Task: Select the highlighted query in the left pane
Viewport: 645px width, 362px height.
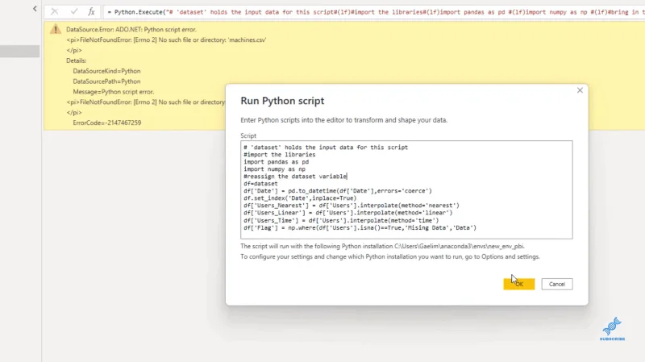Action: 19,51
